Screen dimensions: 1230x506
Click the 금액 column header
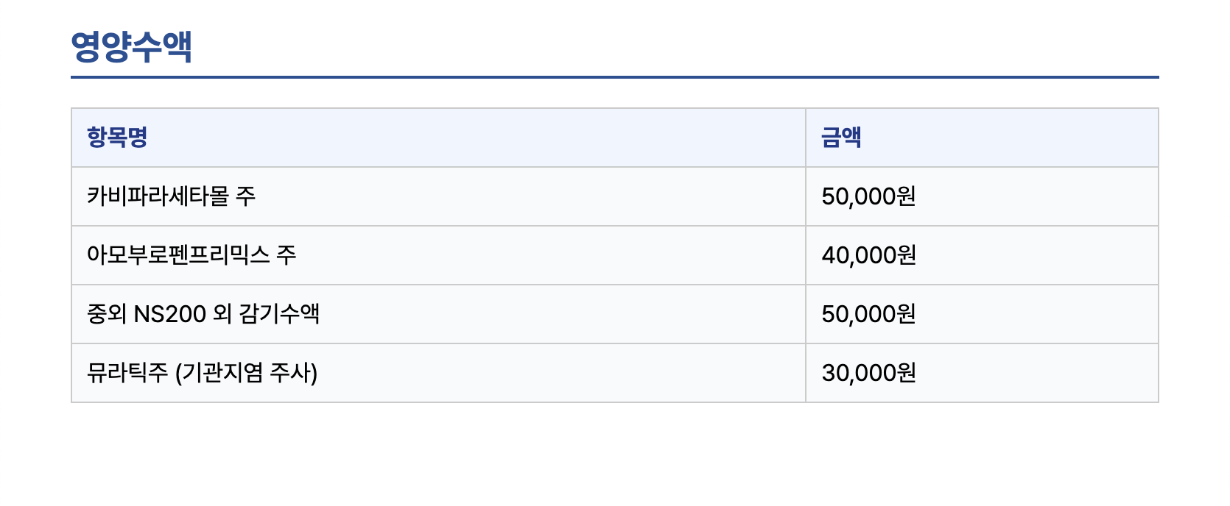point(841,137)
